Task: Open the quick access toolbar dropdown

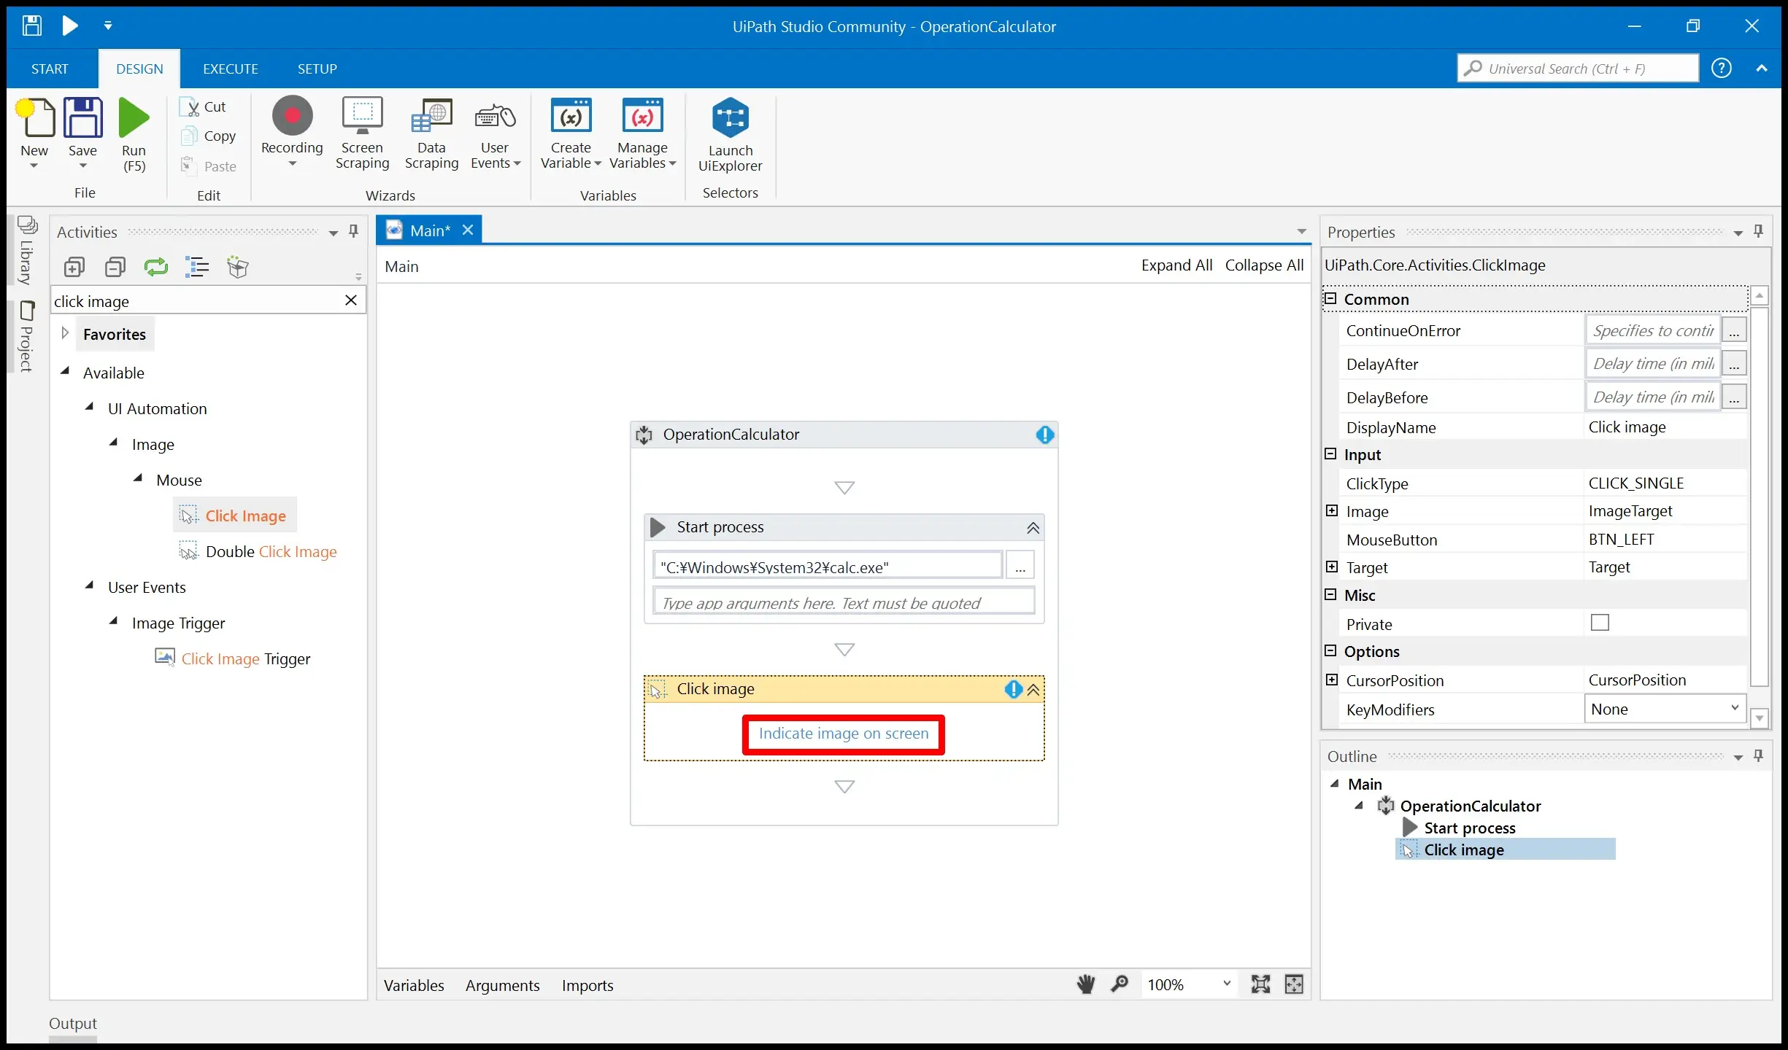Action: click(x=108, y=26)
